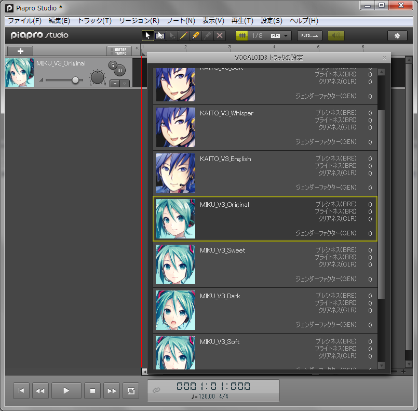Open settings with the gear button
The image size is (418, 411).
397,36
